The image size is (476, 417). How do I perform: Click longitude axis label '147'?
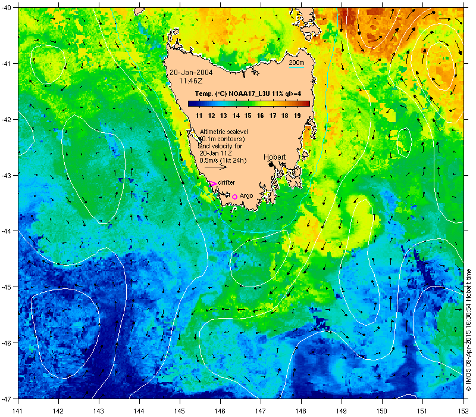[261, 411]
